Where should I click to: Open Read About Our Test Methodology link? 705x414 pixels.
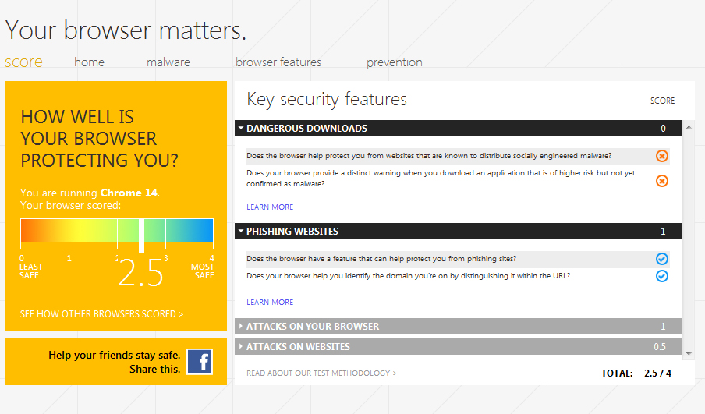[321, 373]
